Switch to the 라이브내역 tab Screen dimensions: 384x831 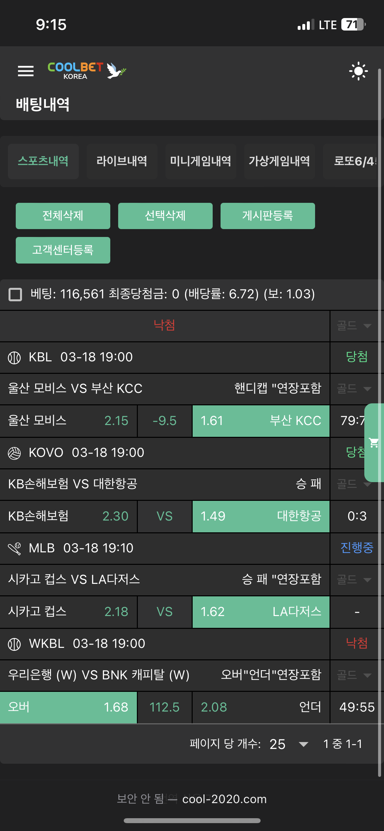coord(122,161)
